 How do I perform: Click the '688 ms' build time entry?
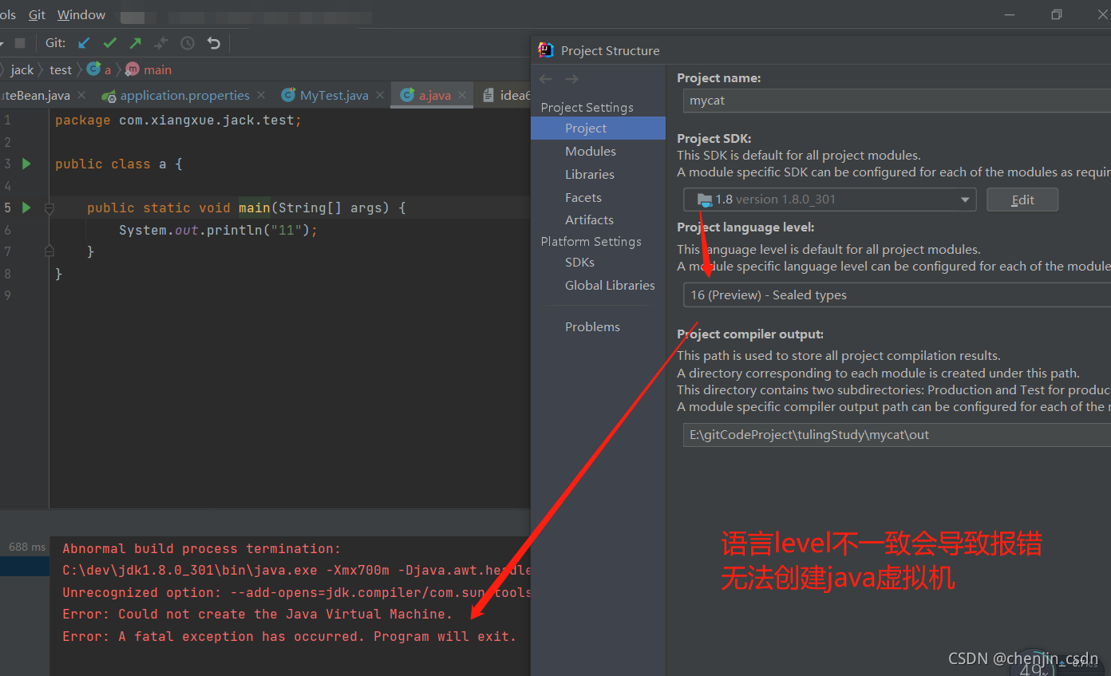coord(27,547)
